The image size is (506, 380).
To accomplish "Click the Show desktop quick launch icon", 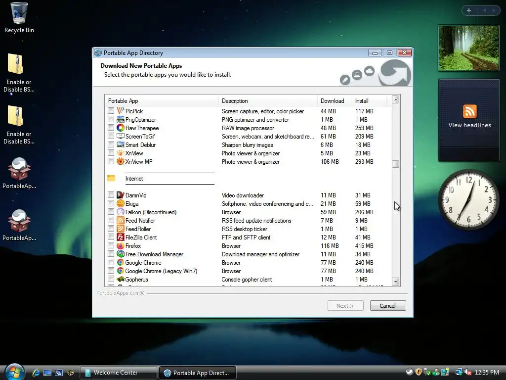I will [x=47, y=373].
